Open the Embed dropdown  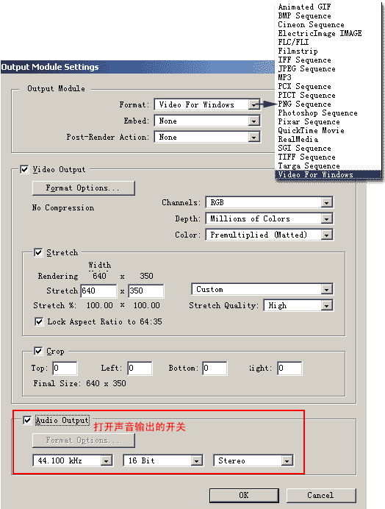coord(207,121)
